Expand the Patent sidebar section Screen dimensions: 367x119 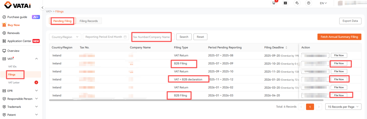tap(36, 115)
